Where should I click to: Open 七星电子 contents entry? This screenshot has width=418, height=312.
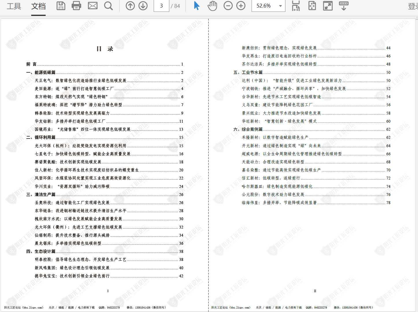pos(109,154)
